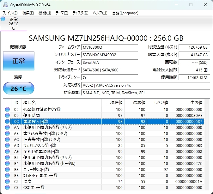Click status orb of row BB 訂正不可能エラー数
This screenshot has height=194, width=213.
point(7,175)
